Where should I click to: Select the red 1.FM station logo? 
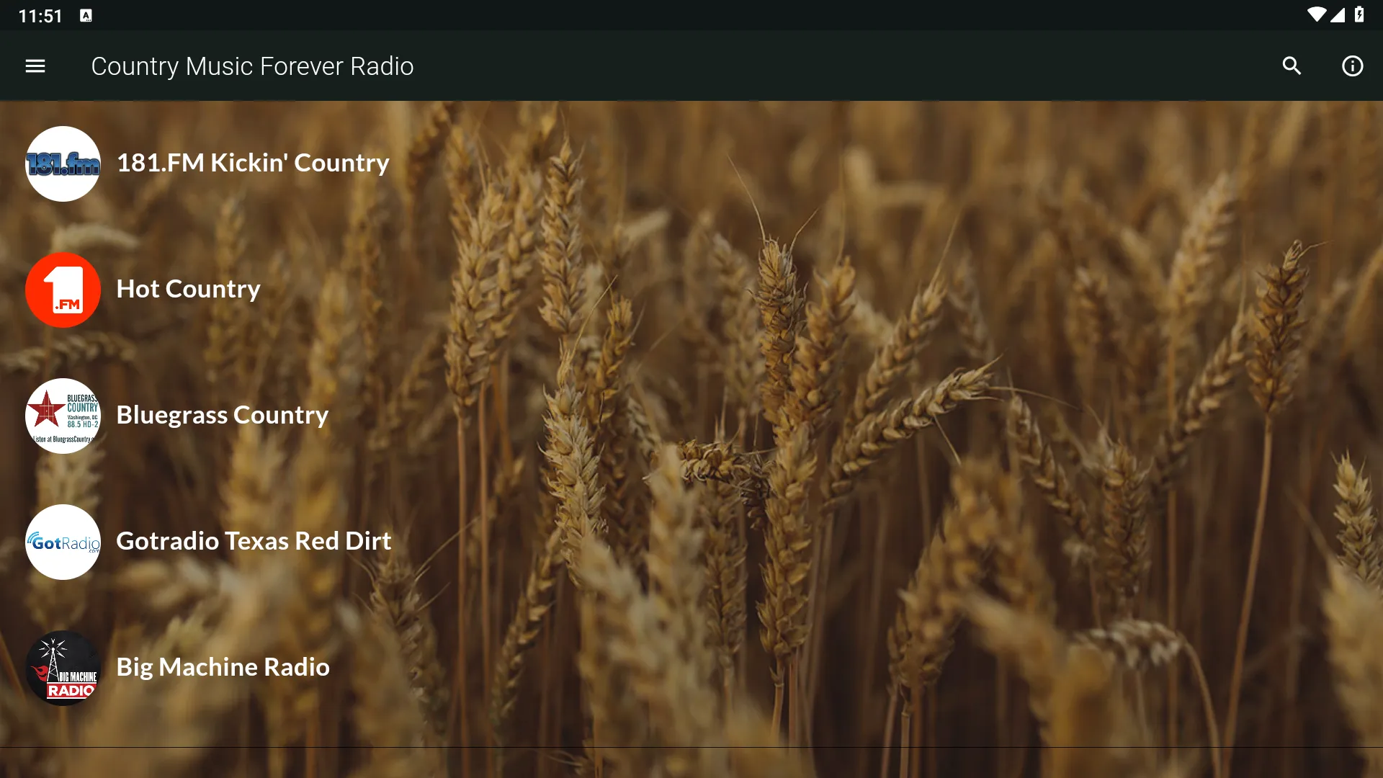click(x=63, y=290)
